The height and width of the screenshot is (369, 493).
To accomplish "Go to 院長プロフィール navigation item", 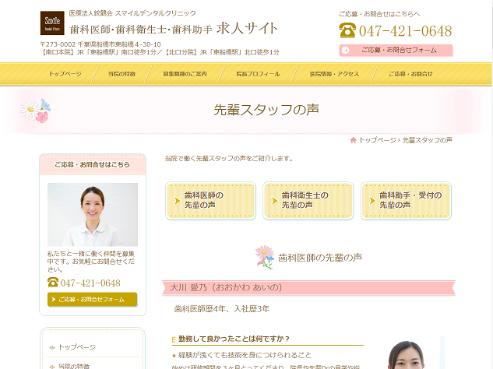I will 258,74.
